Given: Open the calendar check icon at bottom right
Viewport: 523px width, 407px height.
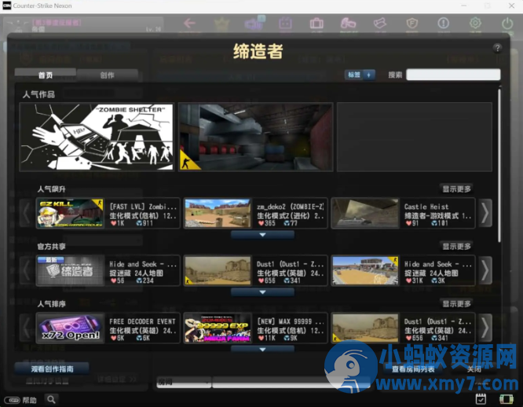Looking at the screenshot, I should (481, 399).
